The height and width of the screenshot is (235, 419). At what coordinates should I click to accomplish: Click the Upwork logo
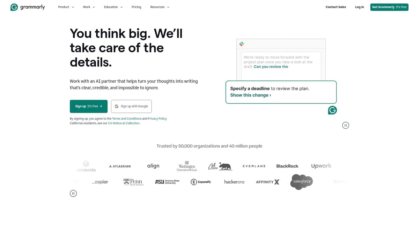click(321, 166)
